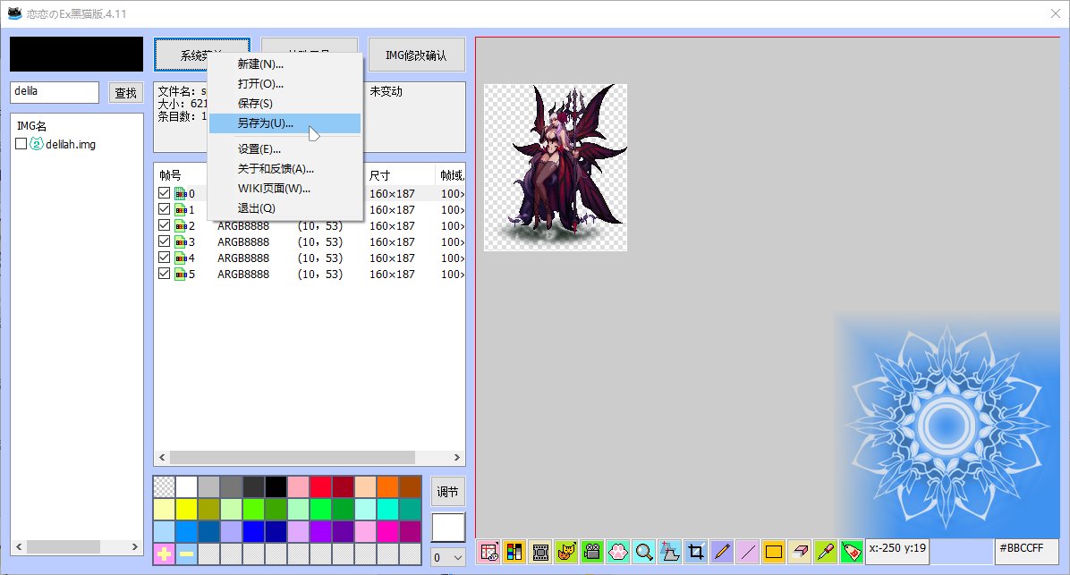Pick the orange palette swatch

387,487
